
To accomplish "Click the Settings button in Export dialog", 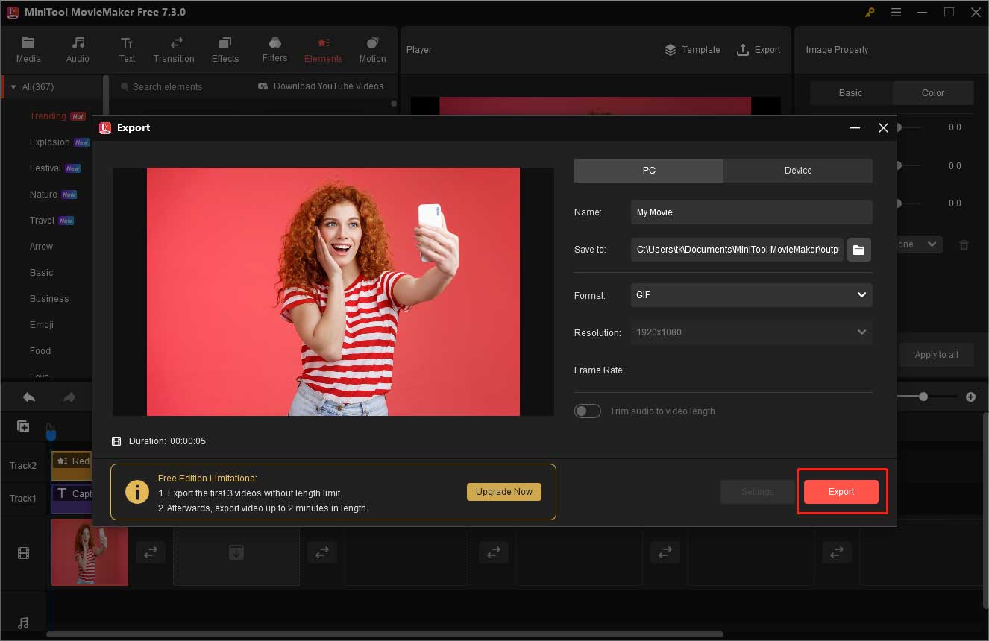I will point(758,492).
